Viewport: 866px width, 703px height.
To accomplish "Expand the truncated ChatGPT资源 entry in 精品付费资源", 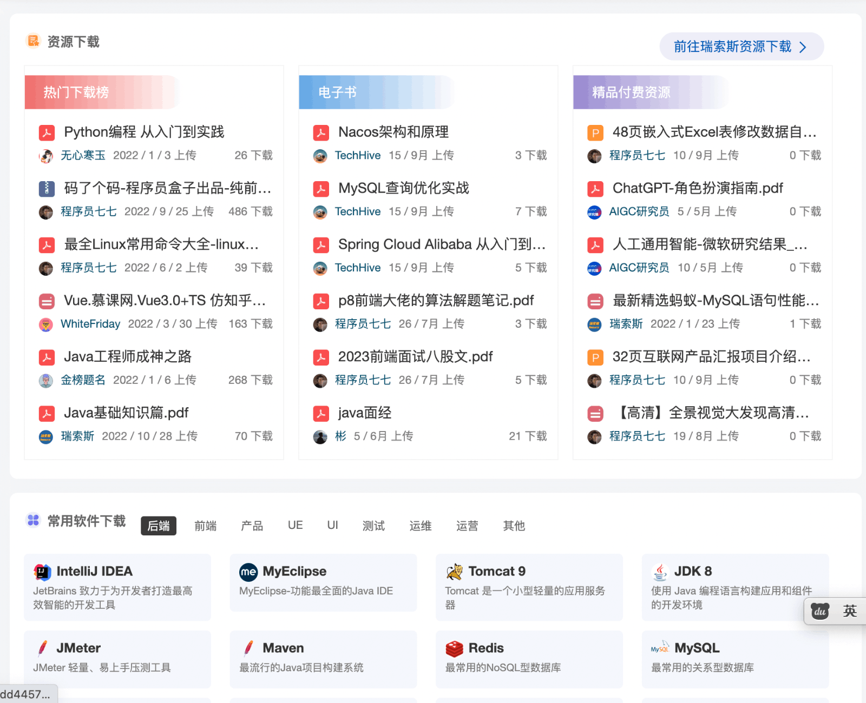I will (697, 188).
